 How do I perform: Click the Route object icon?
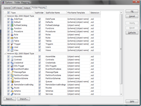12,88
